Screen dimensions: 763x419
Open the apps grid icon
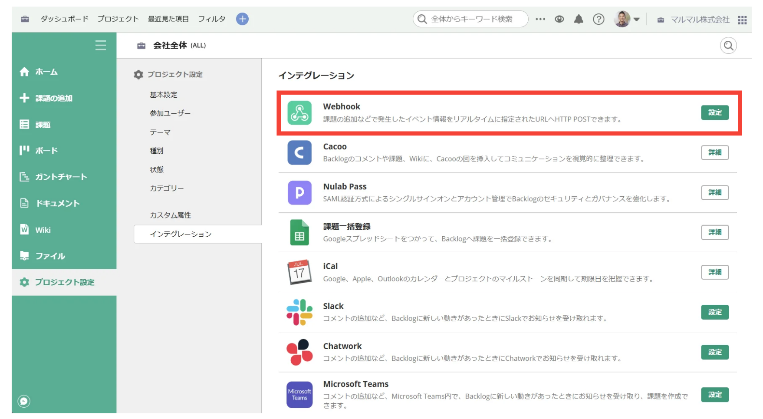tap(742, 20)
